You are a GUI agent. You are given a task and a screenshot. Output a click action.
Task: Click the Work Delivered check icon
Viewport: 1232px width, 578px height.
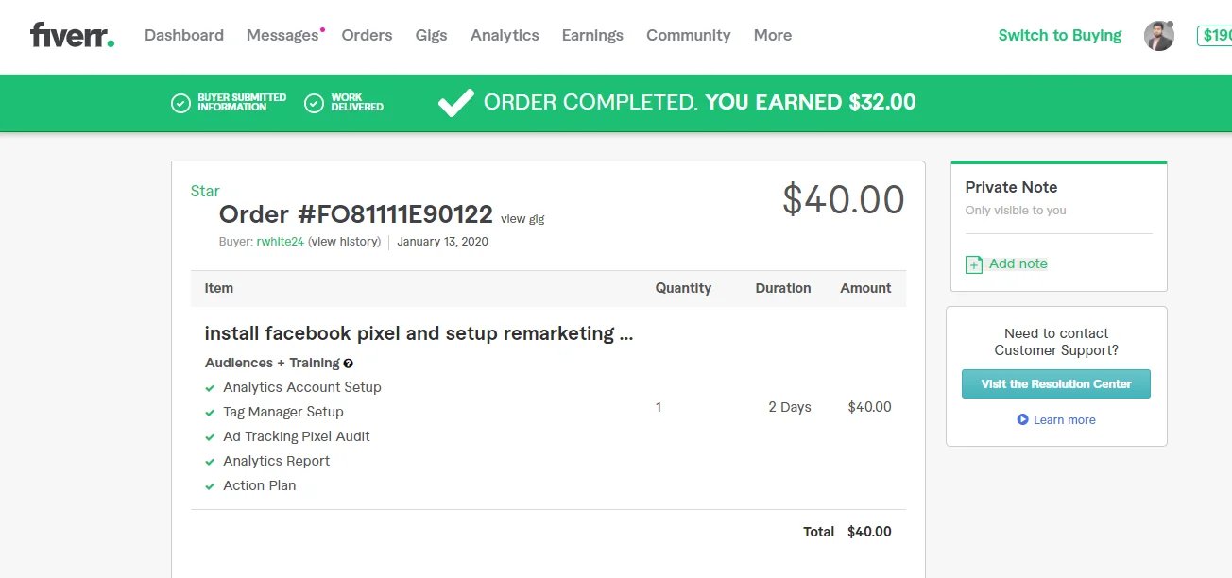315,103
